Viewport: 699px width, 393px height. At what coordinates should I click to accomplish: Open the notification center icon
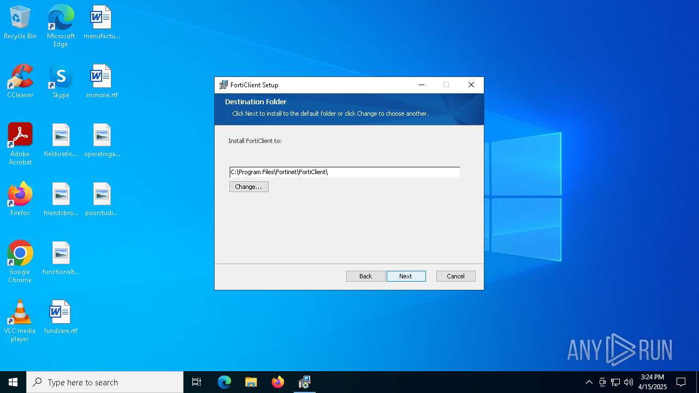click(x=681, y=382)
